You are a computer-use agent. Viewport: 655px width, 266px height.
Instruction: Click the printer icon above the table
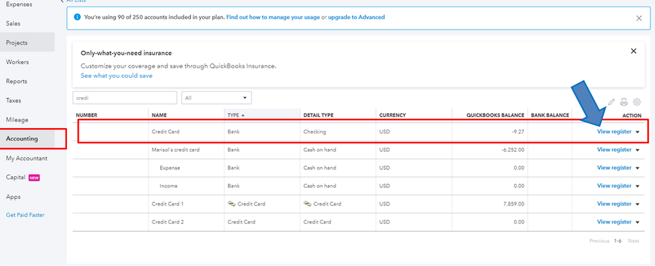pos(623,102)
